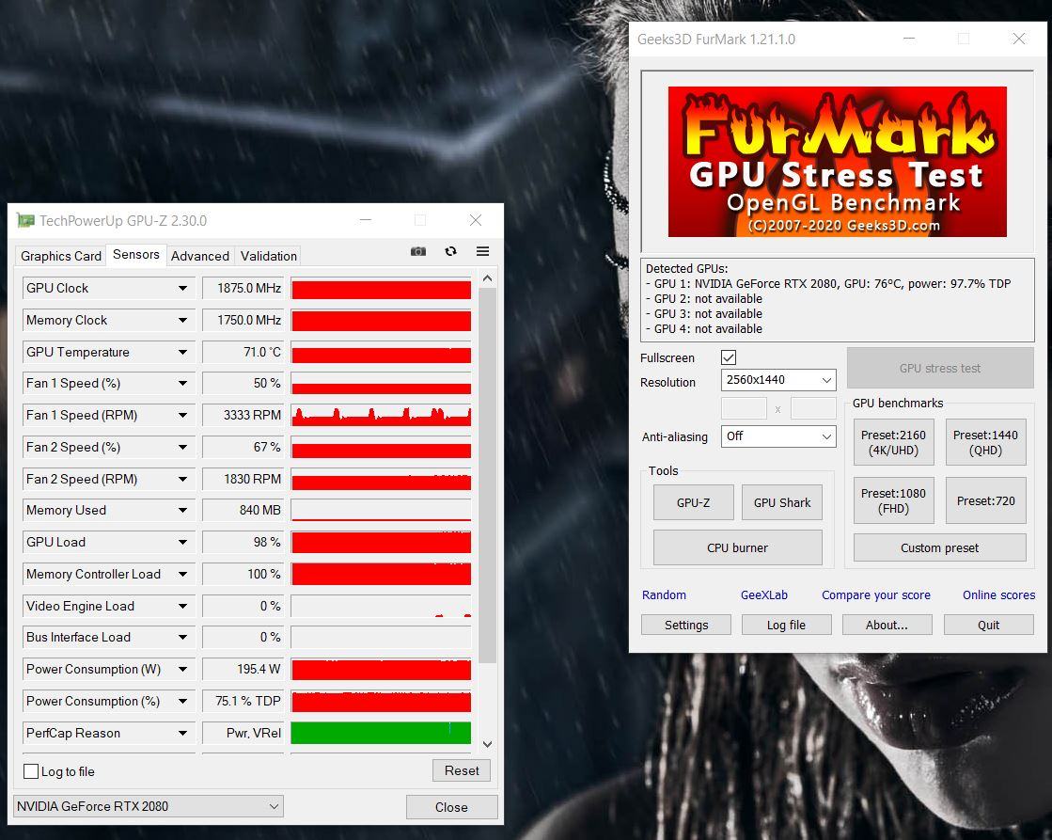
Task: Expand the GPU Temperature sensor dropdown
Action: click(184, 352)
